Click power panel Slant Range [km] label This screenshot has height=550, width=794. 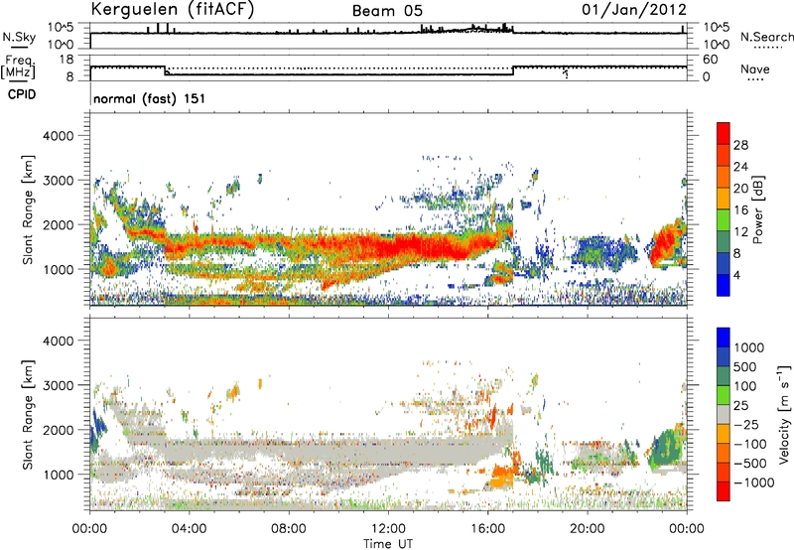pyautogui.click(x=28, y=209)
